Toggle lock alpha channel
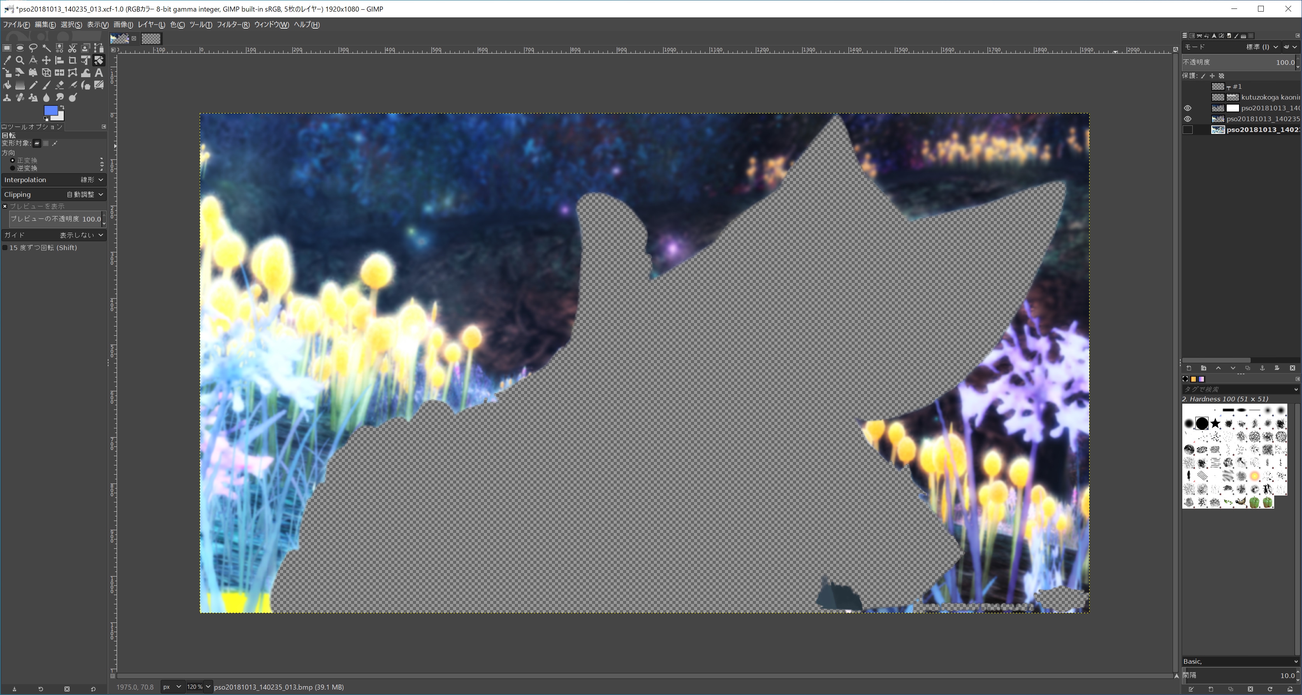Screen dimensions: 1302x695 pos(1222,76)
